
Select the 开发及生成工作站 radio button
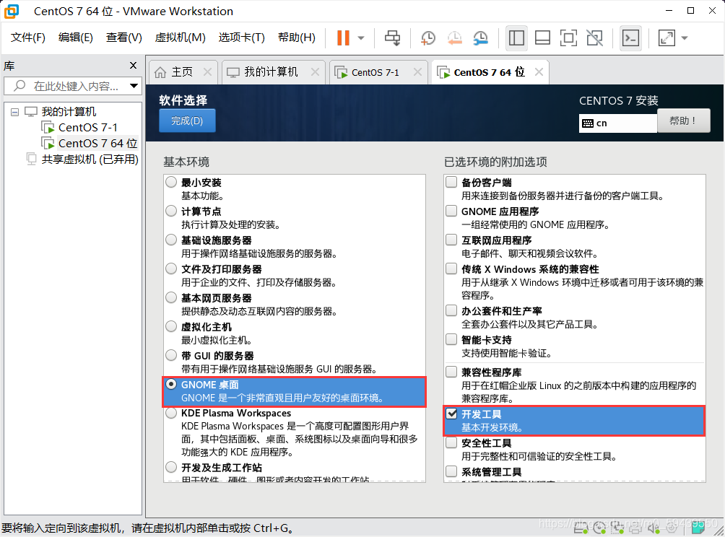[171, 467]
